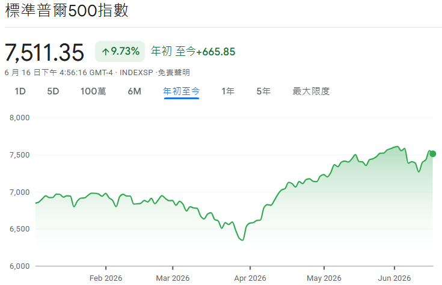This screenshot has height=285, width=442.
Task: Click the 標準普爾500指數 title
Action: click(67, 11)
